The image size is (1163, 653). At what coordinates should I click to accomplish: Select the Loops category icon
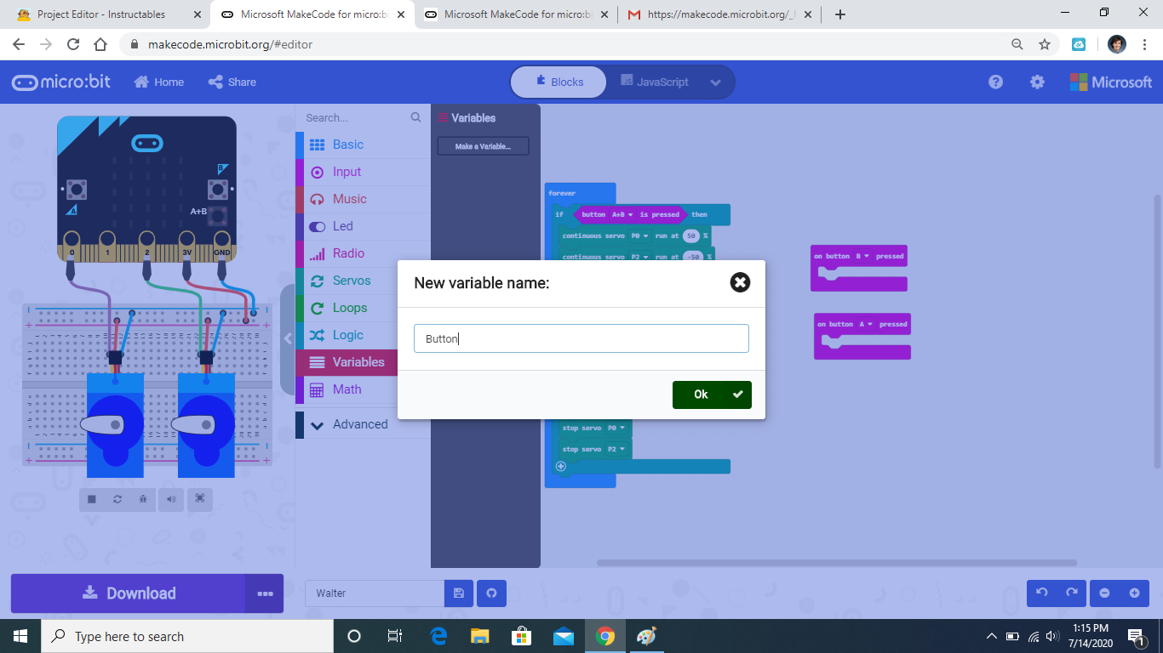pos(317,308)
